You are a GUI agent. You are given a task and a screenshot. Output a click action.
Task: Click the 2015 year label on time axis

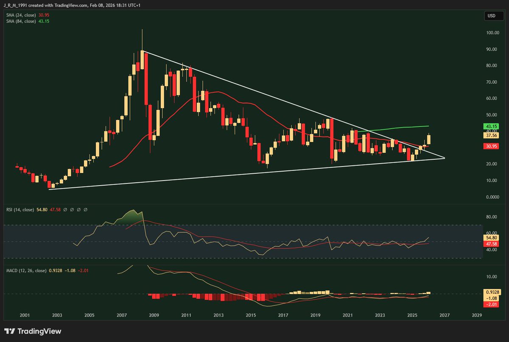[x=251, y=316]
